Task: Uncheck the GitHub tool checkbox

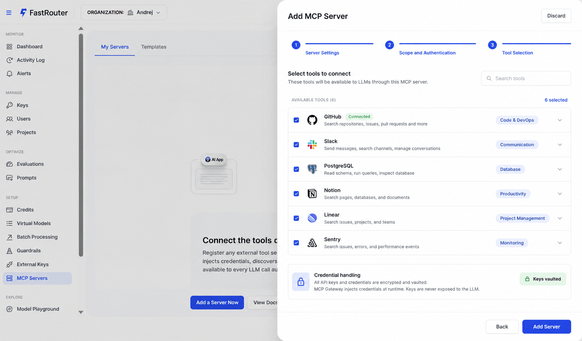Action: click(296, 120)
